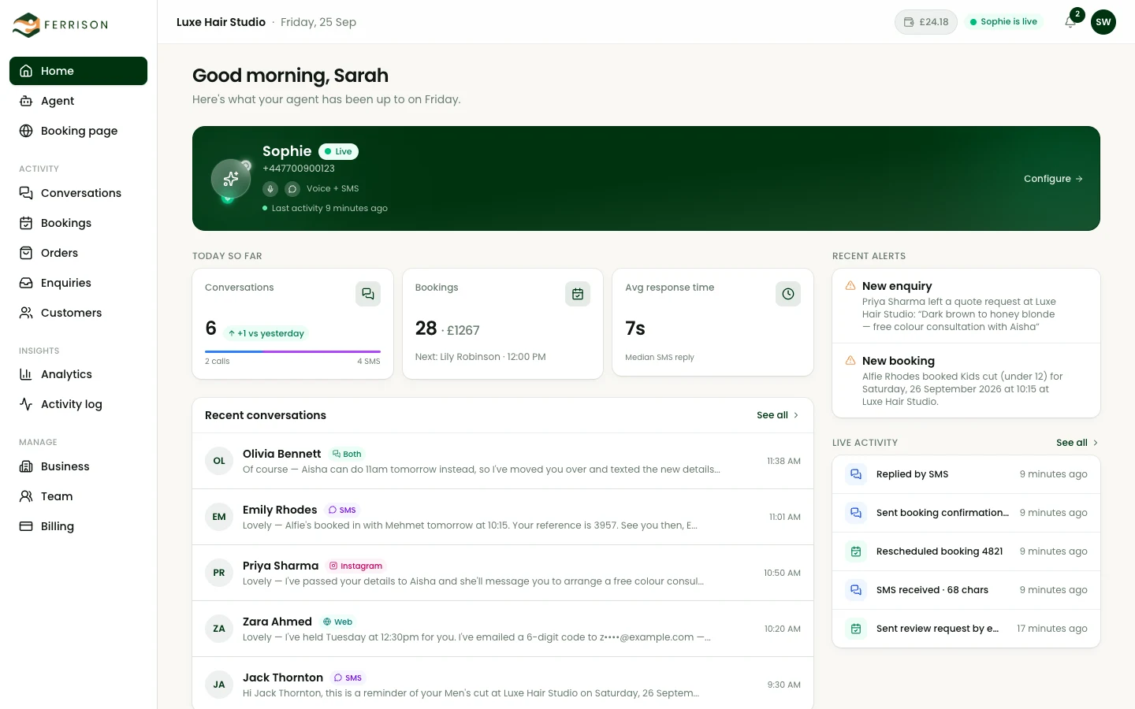This screenshot has width=1135, height=709.
Task: Click the PR avatar for Priya Sharma
Action: click(219, 573)
